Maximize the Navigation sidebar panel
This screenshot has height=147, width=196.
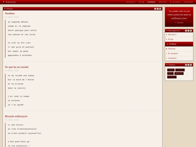[x=188, y=31]
